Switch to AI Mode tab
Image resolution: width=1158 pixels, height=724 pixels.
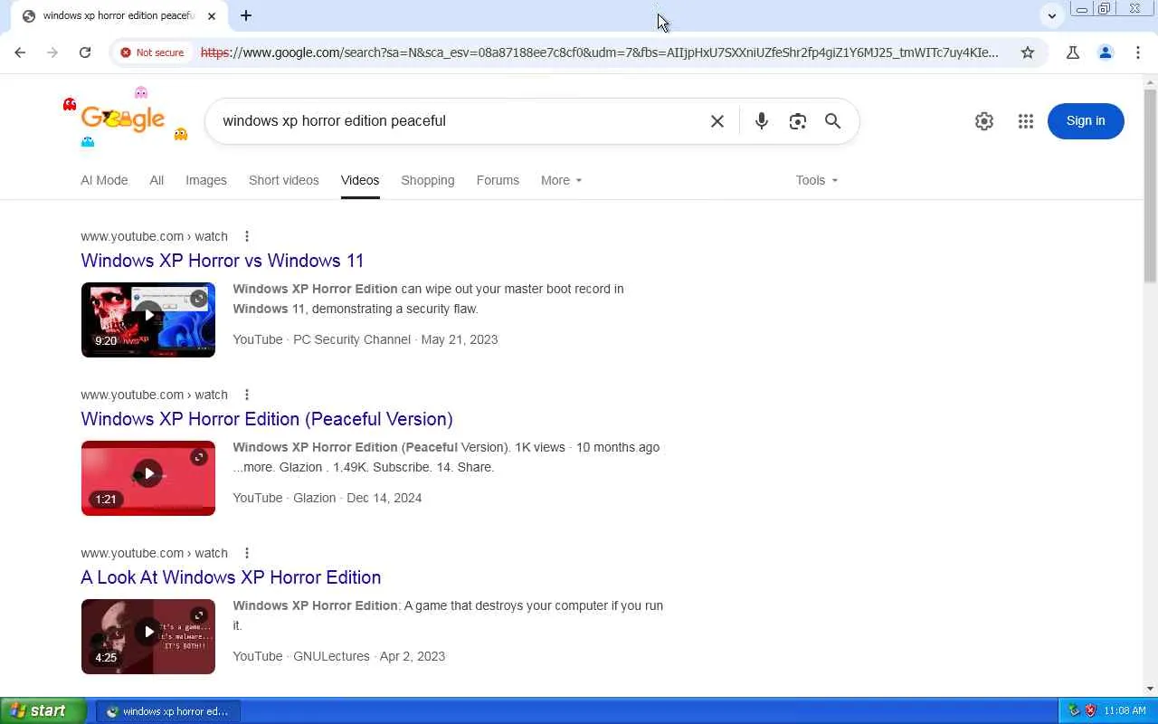pyautogui.click(x=104, y=180)
